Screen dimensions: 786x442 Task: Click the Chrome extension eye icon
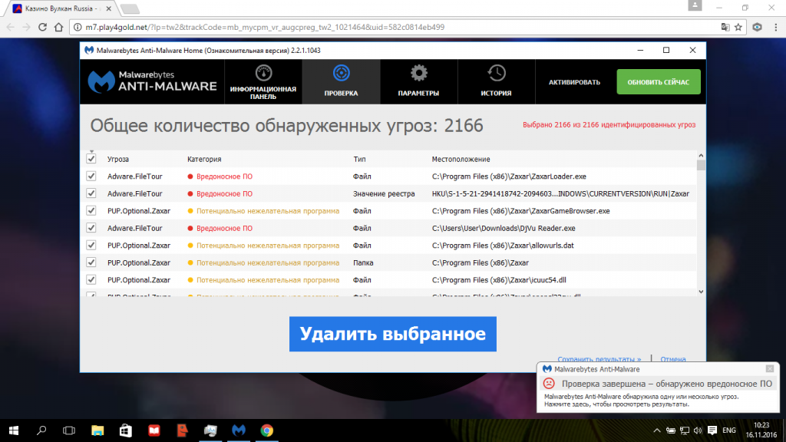point(757,28)
